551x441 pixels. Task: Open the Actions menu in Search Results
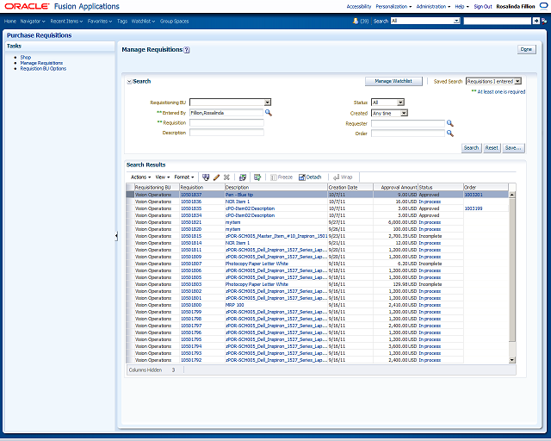pos(140,177)
